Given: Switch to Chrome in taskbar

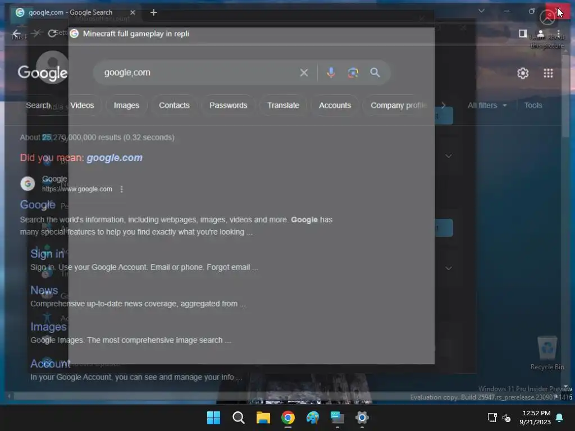Looking at the screenshot, I should (x=288, y=418).
